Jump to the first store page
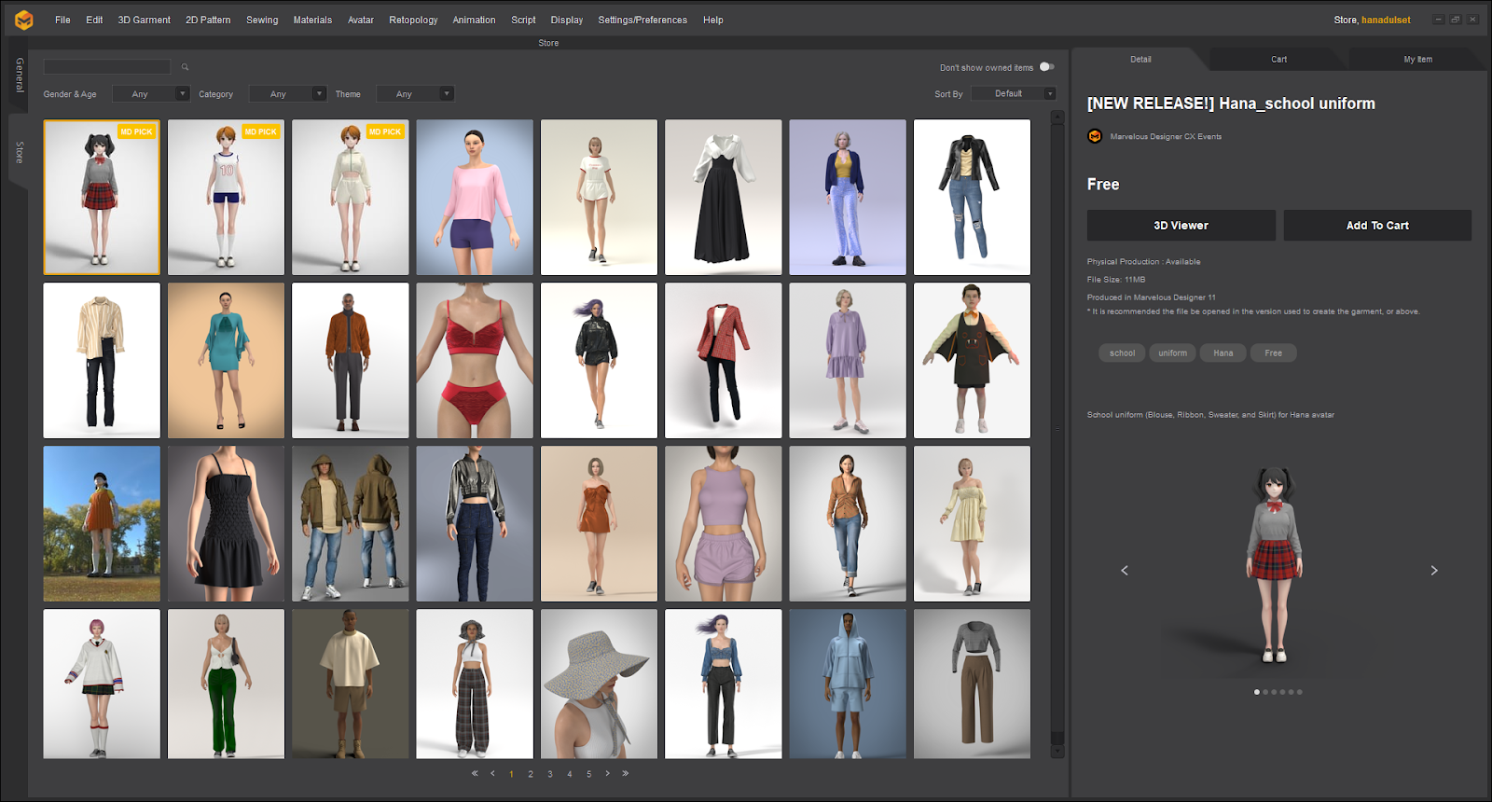The height and width of the screenshot is (802, 1492). tap(475, 773)
